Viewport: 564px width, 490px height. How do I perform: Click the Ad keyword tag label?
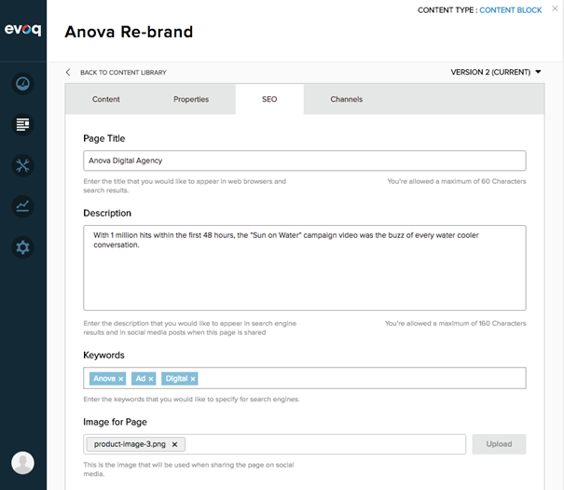point(140,379)
